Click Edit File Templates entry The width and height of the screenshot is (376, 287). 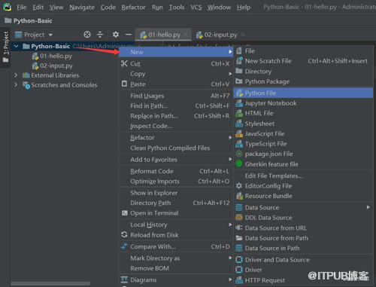tap(303, 176)
